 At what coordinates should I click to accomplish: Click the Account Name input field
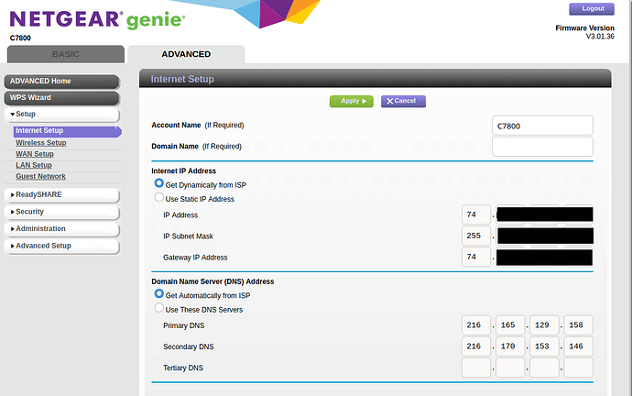pyautogui.click(x=542, y=126)
